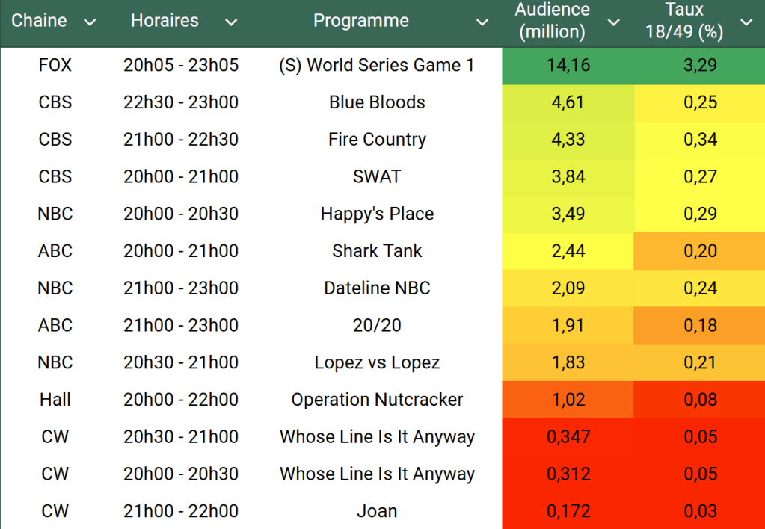Image resolution: width=765 pixels, height=529 pixels.
Task: Open the Programme column dropdown chevron
Action: [x=482, y=22]
